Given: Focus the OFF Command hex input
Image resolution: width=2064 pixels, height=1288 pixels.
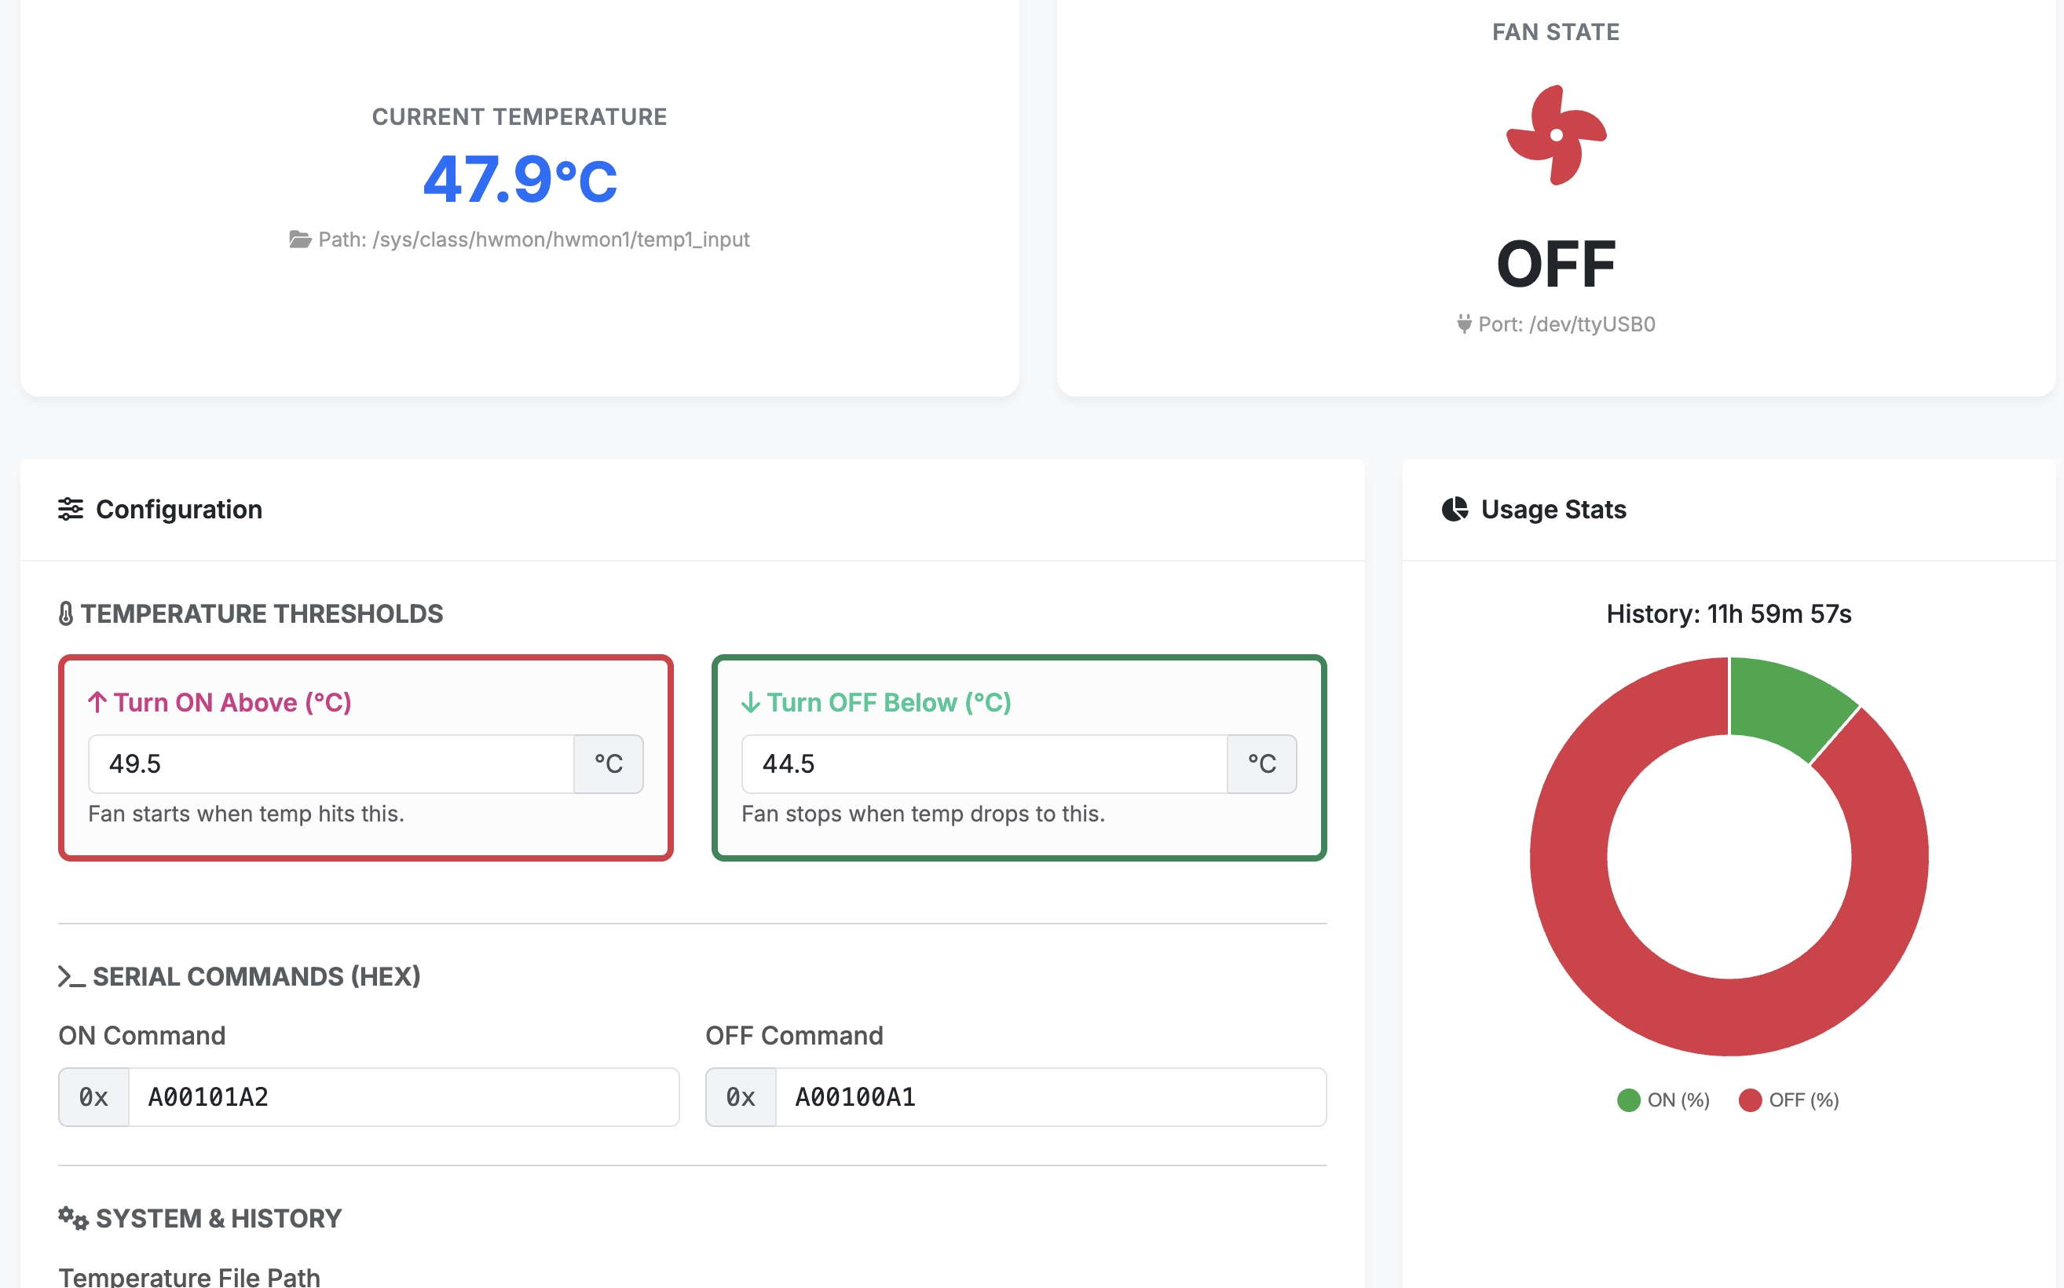Looking at the screenshot, I should coord(1050,1097).
